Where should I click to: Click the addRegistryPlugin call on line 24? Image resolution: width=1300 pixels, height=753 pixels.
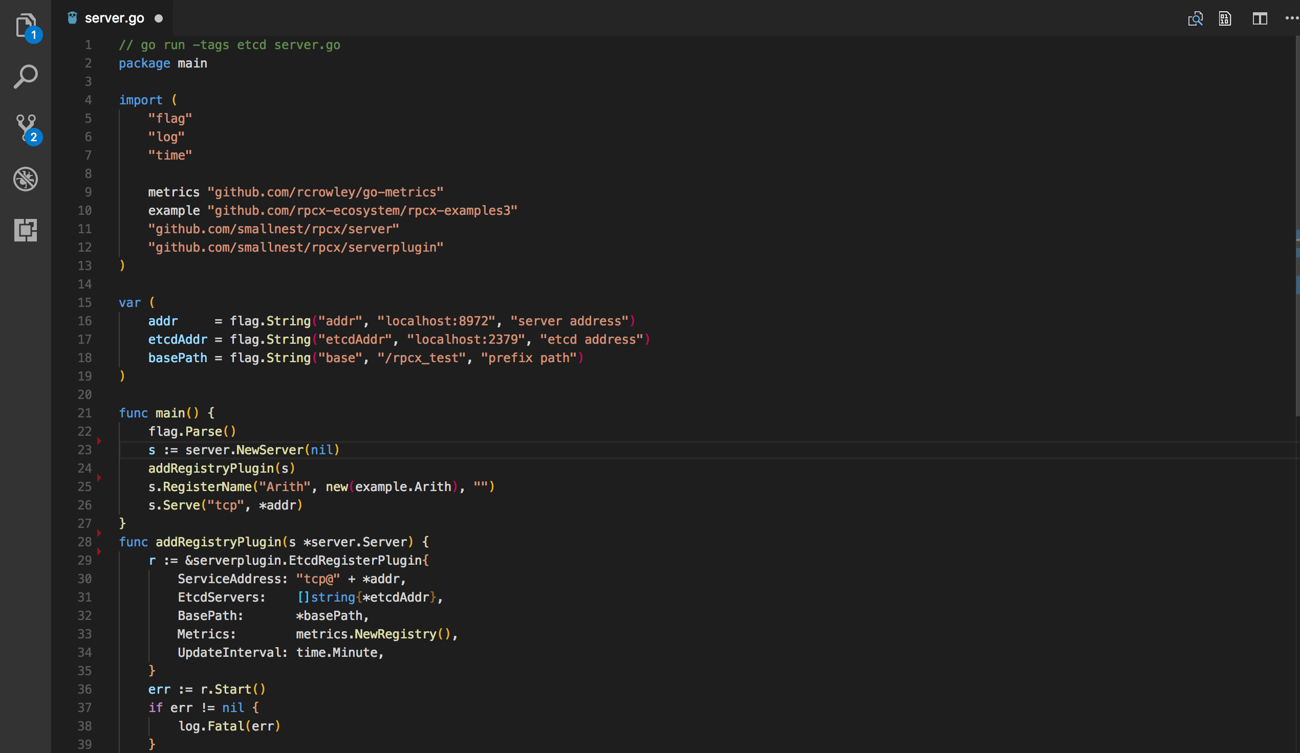click(x=210, y=468)
